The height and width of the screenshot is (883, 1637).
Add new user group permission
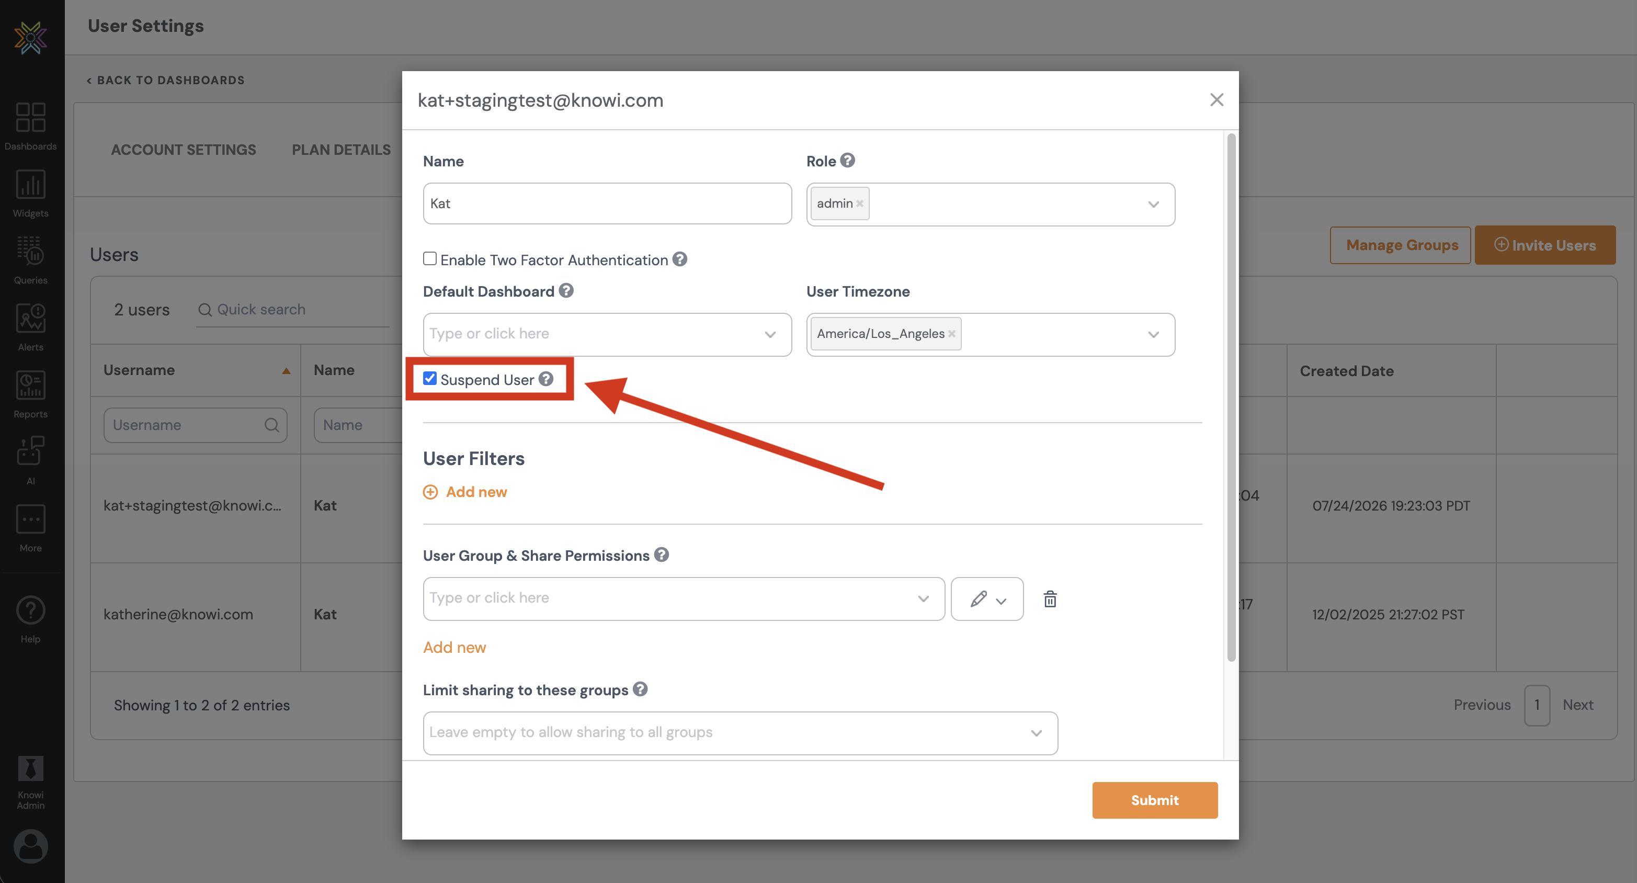point(454,647)
